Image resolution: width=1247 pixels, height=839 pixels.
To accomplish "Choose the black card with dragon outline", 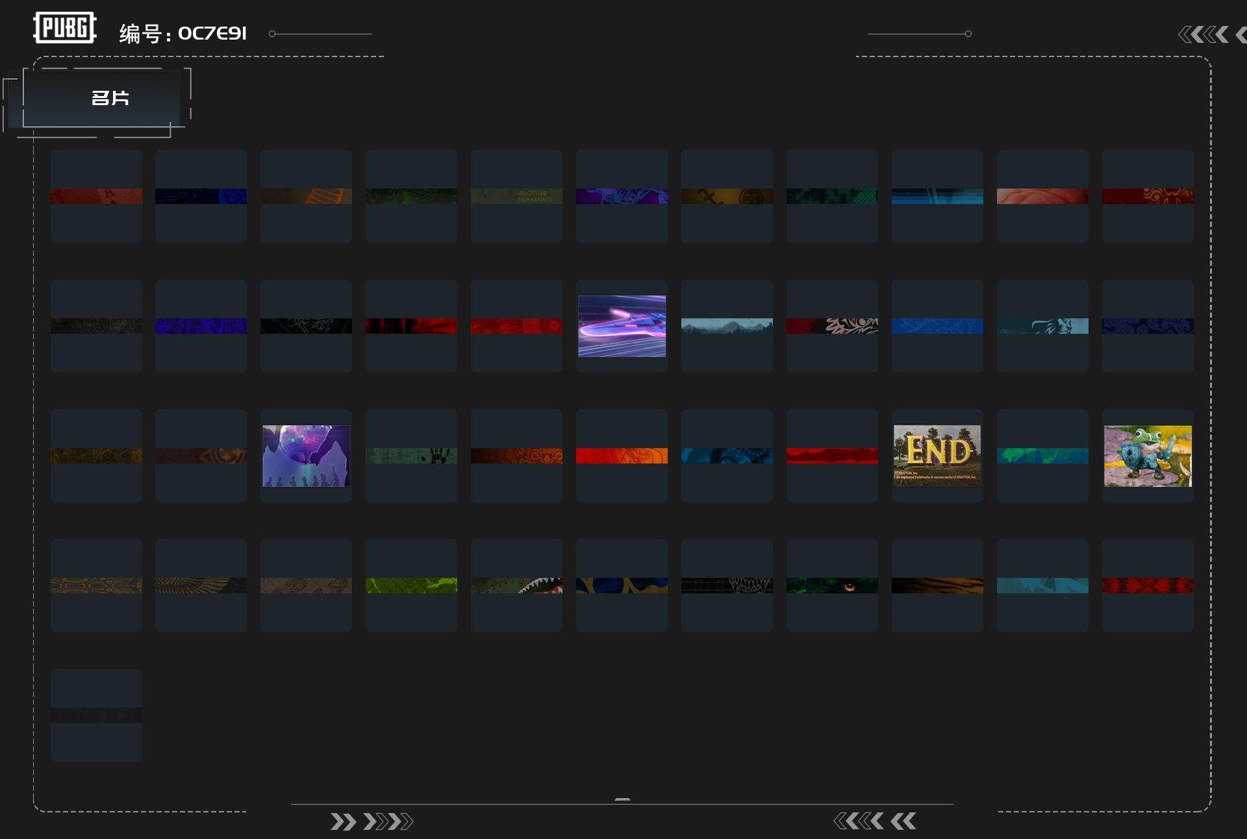I will (x=306, y=326).
